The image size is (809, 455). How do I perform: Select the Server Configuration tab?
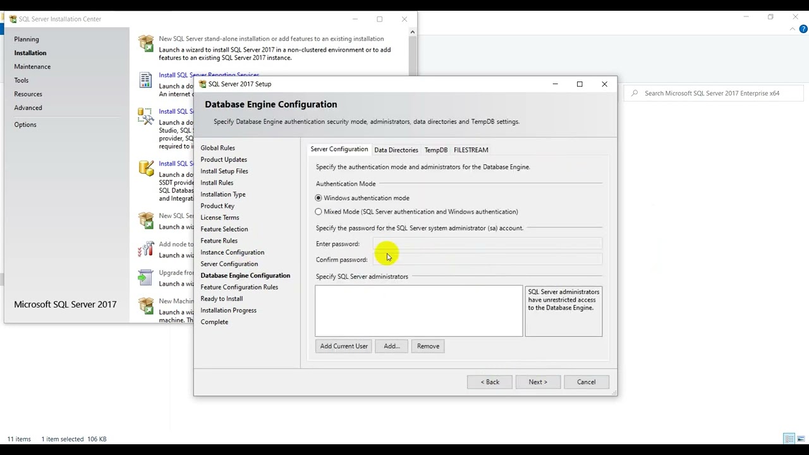coord(339,149)
